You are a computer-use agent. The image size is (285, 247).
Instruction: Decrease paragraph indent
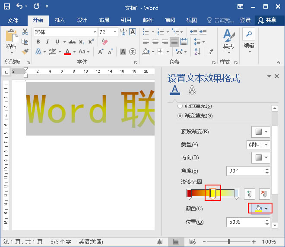tap(193, 32)
